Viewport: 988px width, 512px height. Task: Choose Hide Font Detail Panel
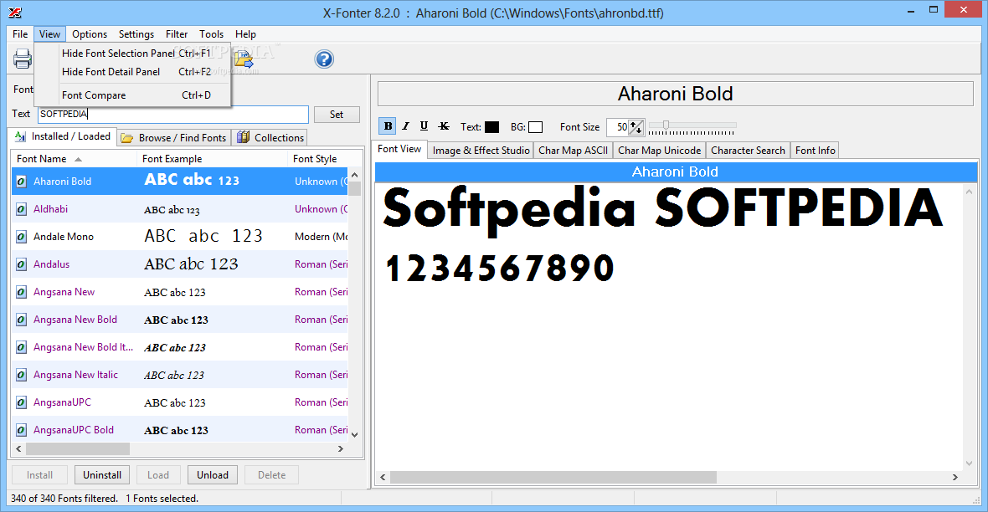(134, 72)
